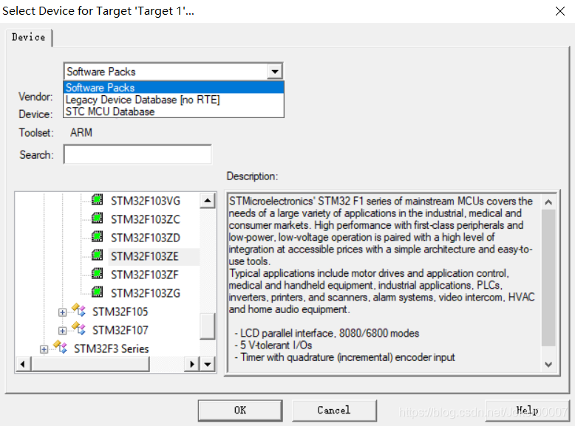Click the Description label

coord(252,176)
